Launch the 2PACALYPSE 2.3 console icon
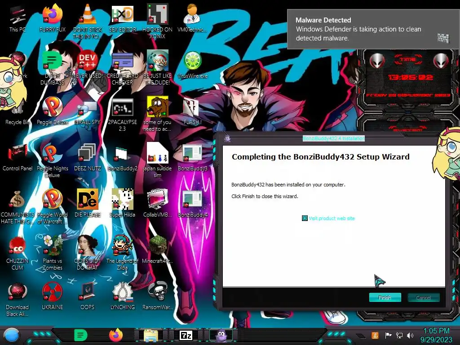 click(x=123, y=115)
